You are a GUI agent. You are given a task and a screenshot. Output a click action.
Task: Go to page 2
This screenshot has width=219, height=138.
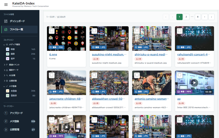[x=186, y=17]
